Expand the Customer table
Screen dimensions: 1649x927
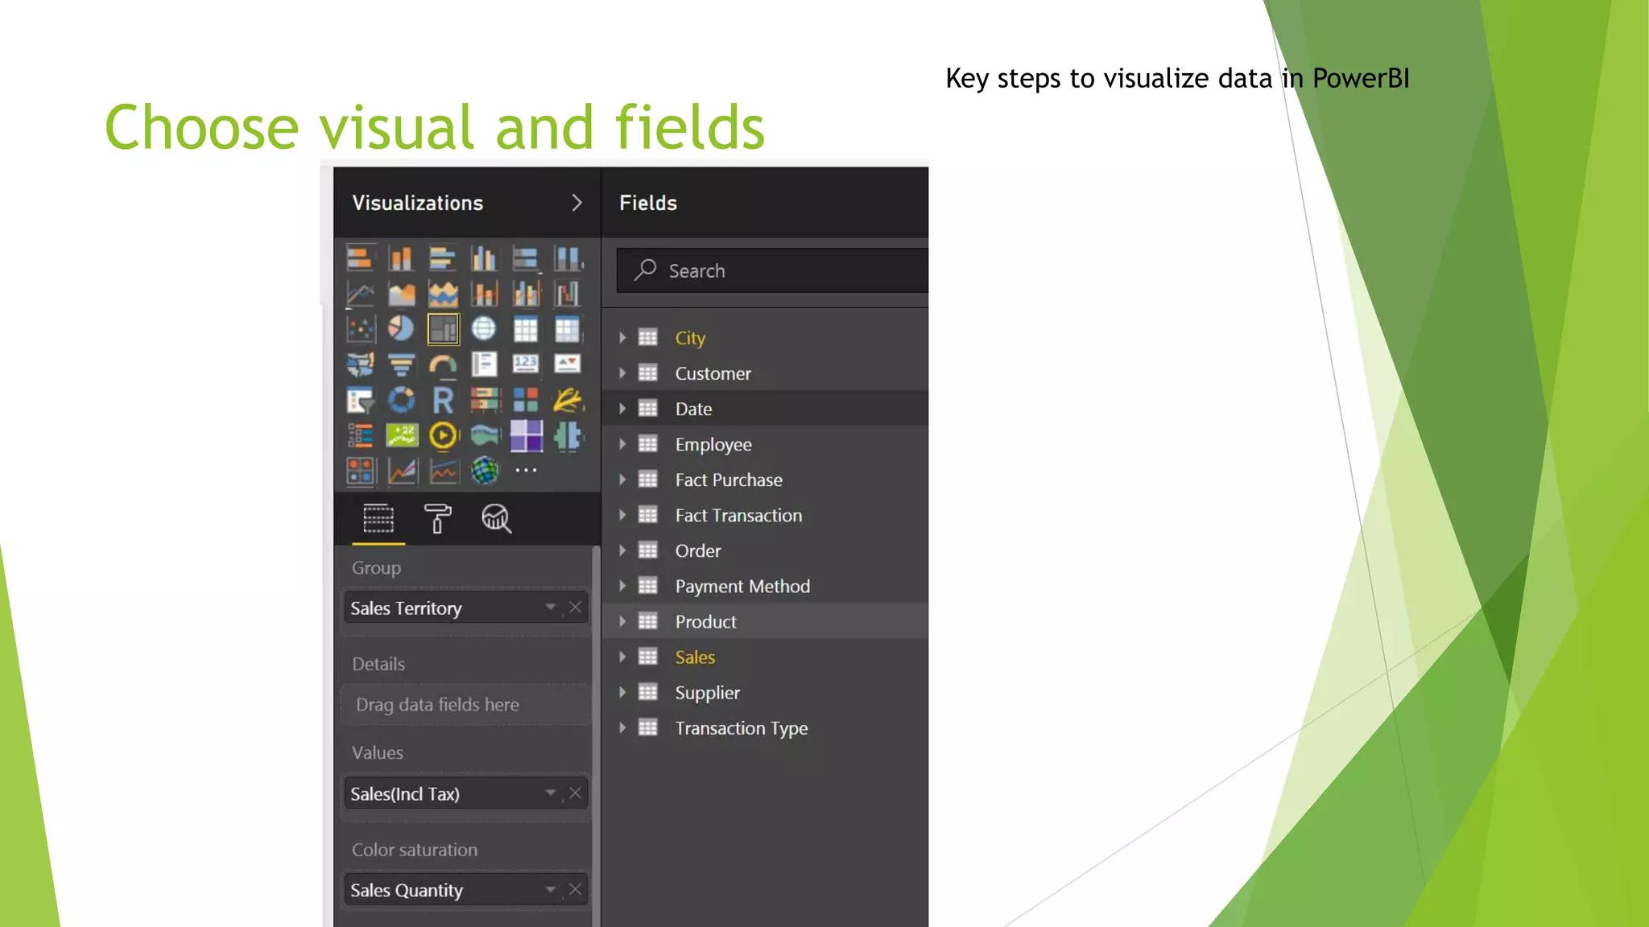(x=622, y=373)
